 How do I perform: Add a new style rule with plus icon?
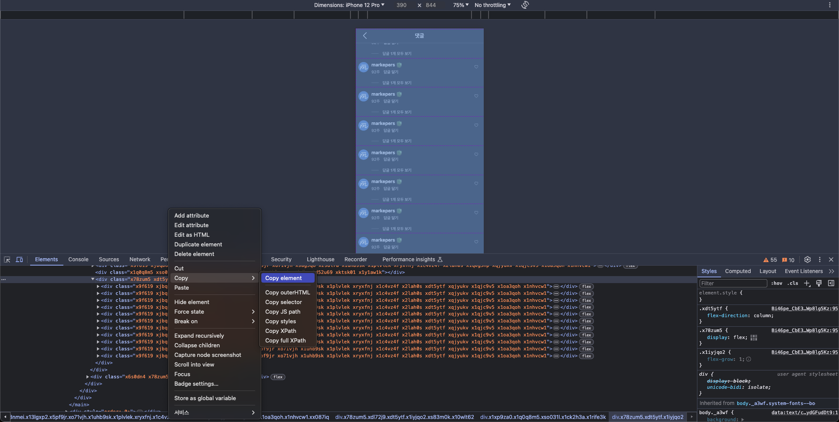pos(807,283)
